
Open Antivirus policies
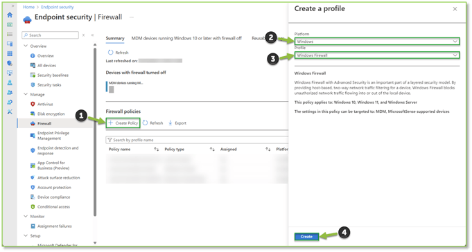tap(45, 104)
